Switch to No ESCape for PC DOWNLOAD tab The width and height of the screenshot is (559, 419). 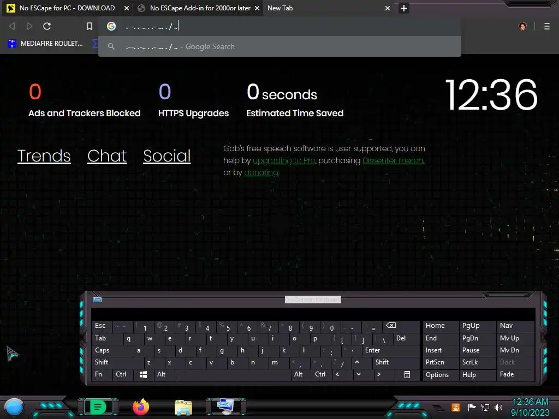click(67, 8)
